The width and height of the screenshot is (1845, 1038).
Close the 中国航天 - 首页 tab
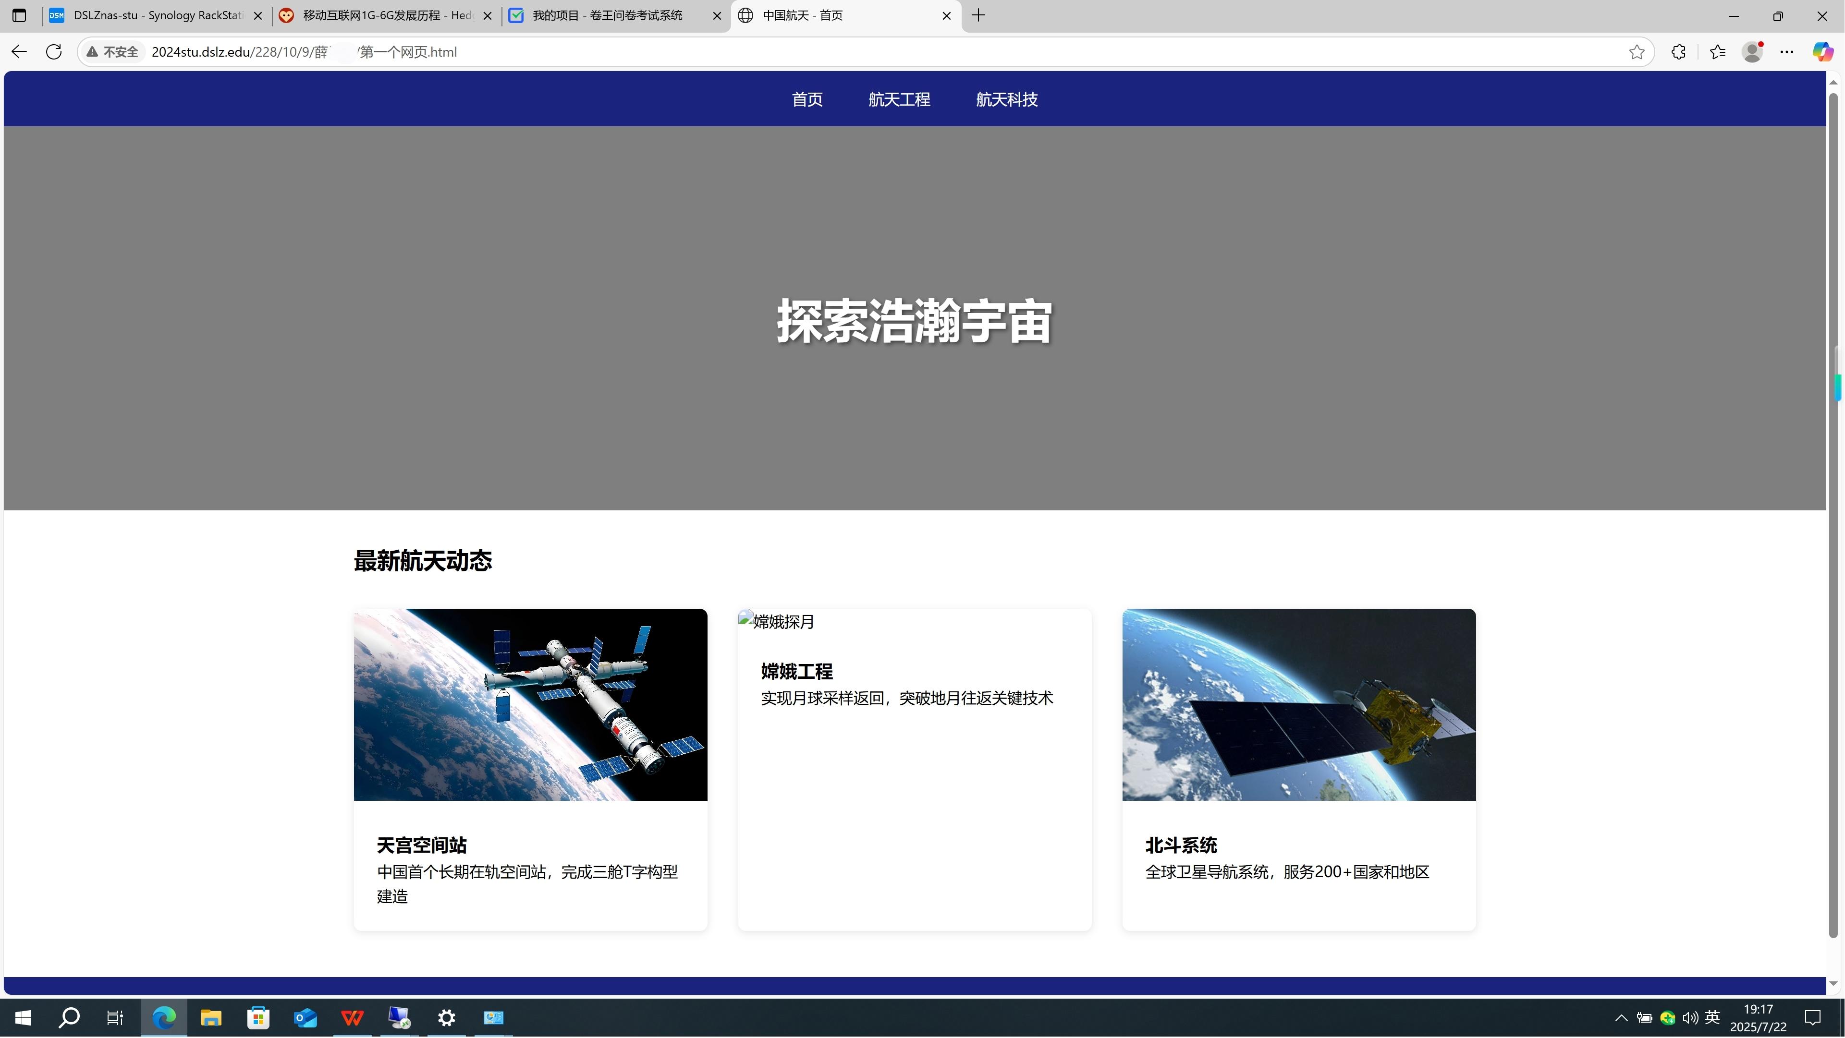[x=947, y=16]
